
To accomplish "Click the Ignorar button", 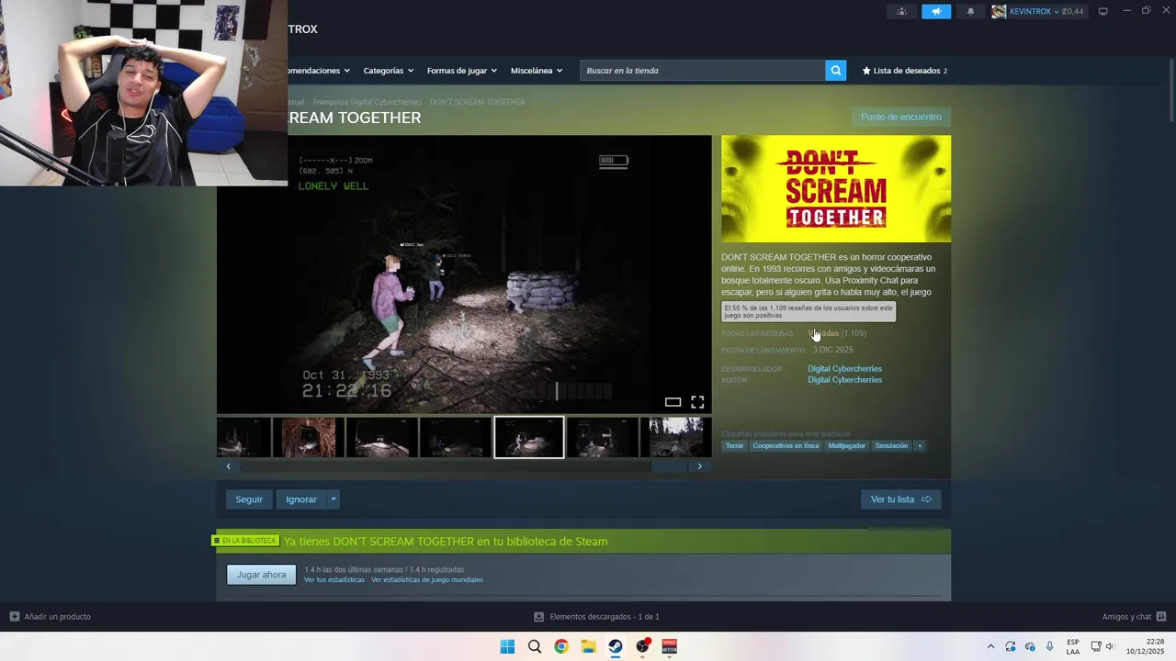I will (x=301, y=499).
